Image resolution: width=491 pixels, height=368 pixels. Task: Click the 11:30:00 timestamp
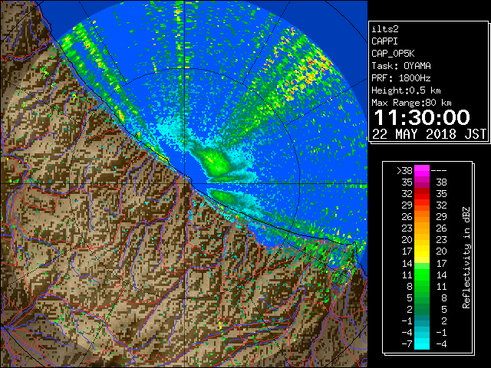click(422, 117)
